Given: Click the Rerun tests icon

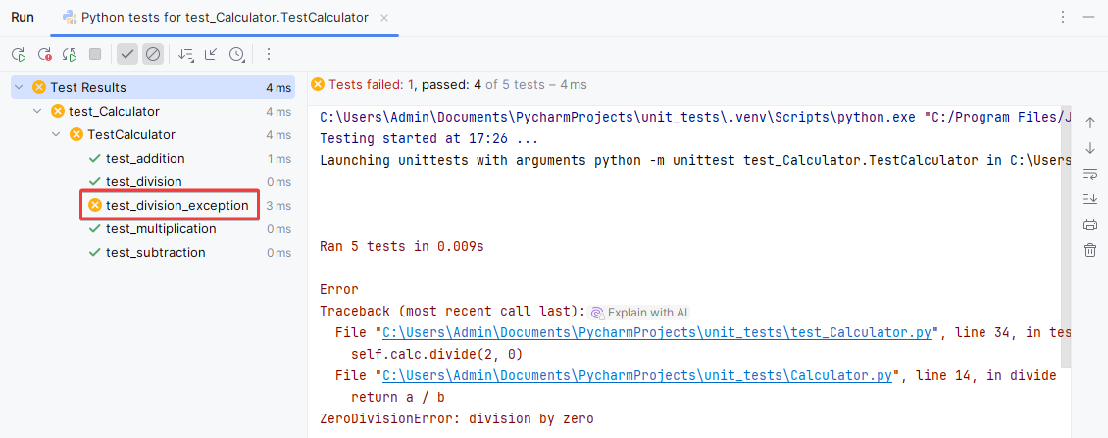Looking at the screenshot, I should [x=19, y=55].
